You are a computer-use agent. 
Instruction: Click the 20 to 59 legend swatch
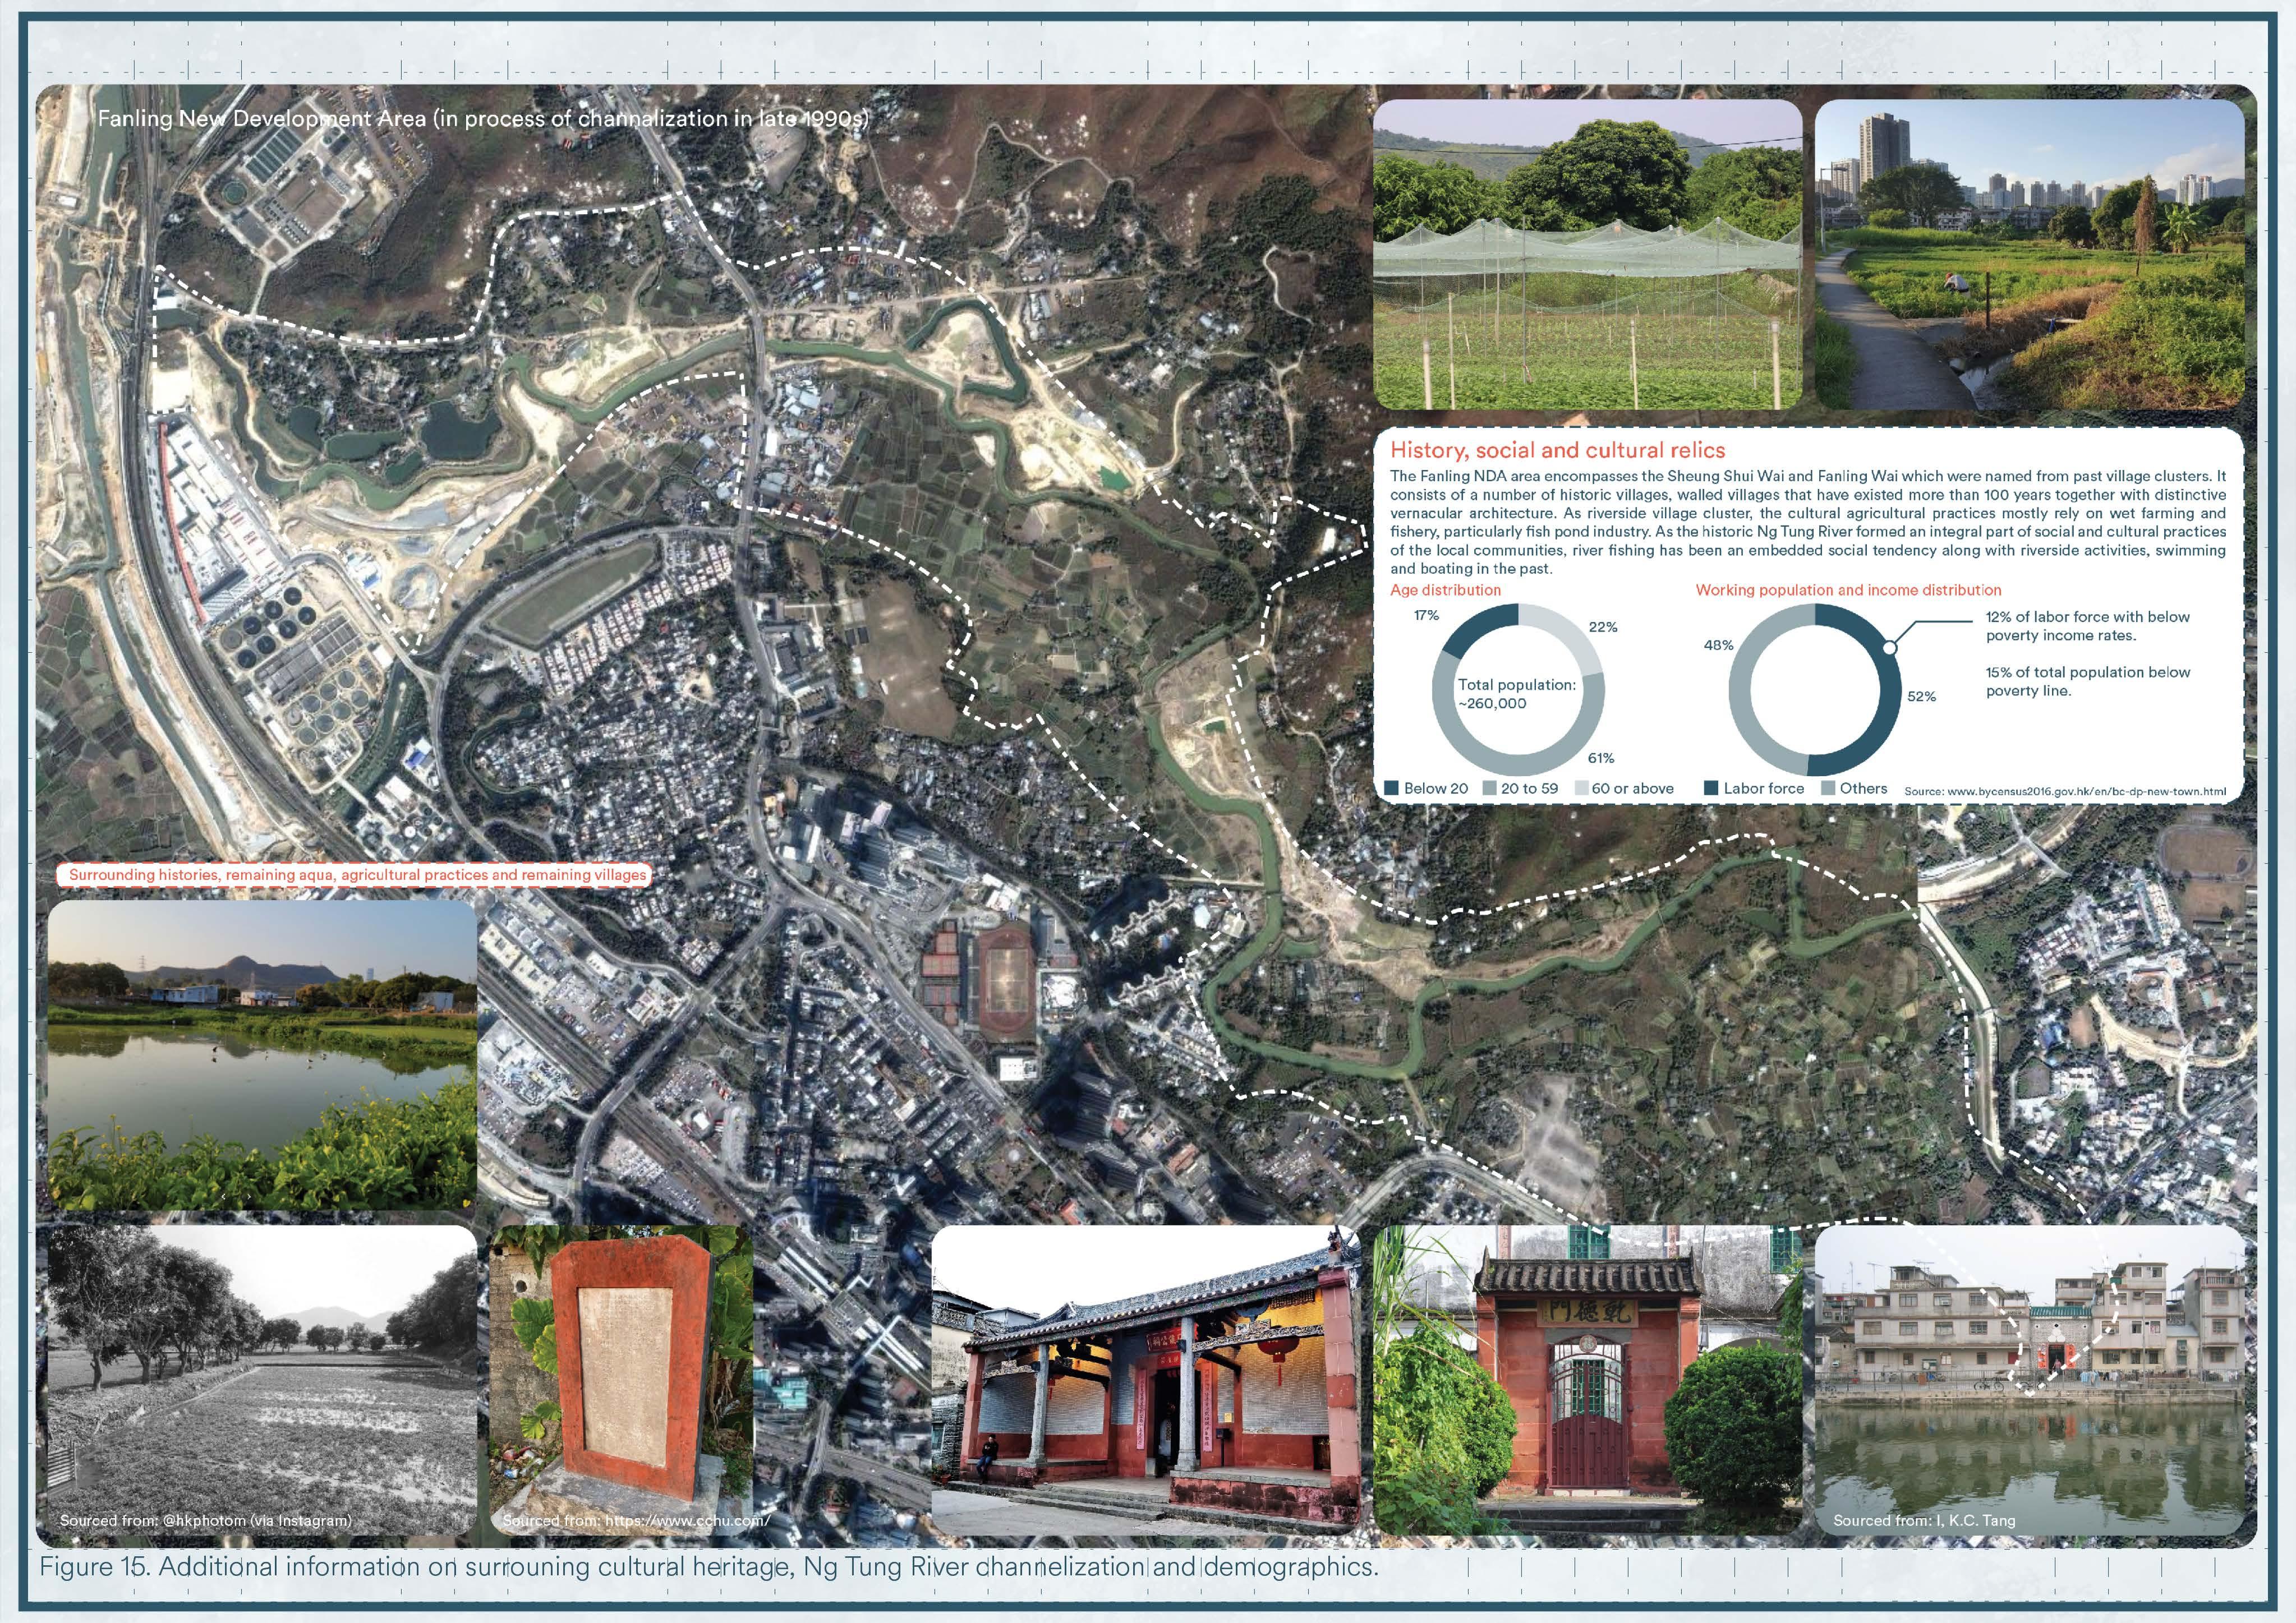click(1489, 788)
